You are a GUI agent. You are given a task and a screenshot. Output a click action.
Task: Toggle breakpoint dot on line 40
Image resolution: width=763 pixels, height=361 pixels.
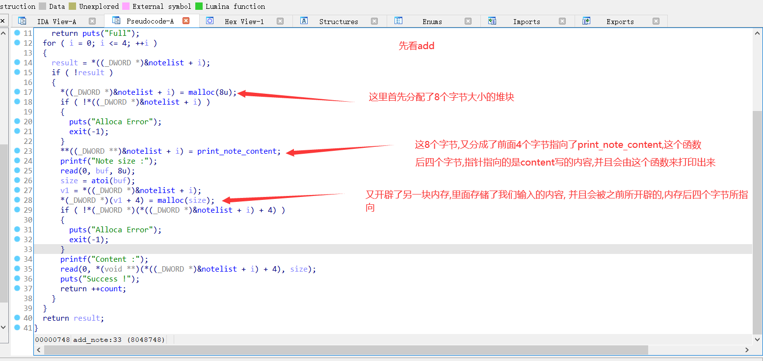17,318
